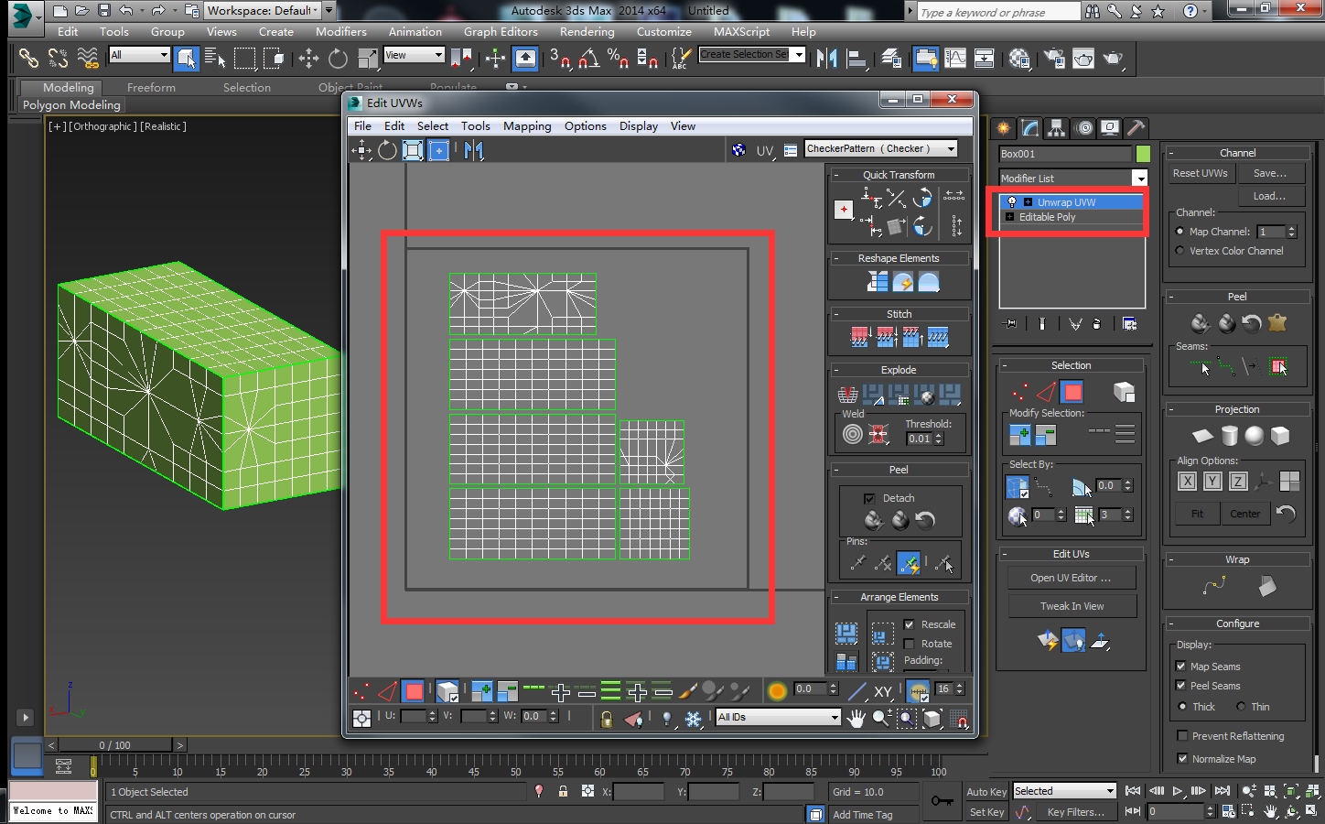Toggle the Map Seams display checkbox
This screenshot has height=824, width=1325.
coord(1181,667)
